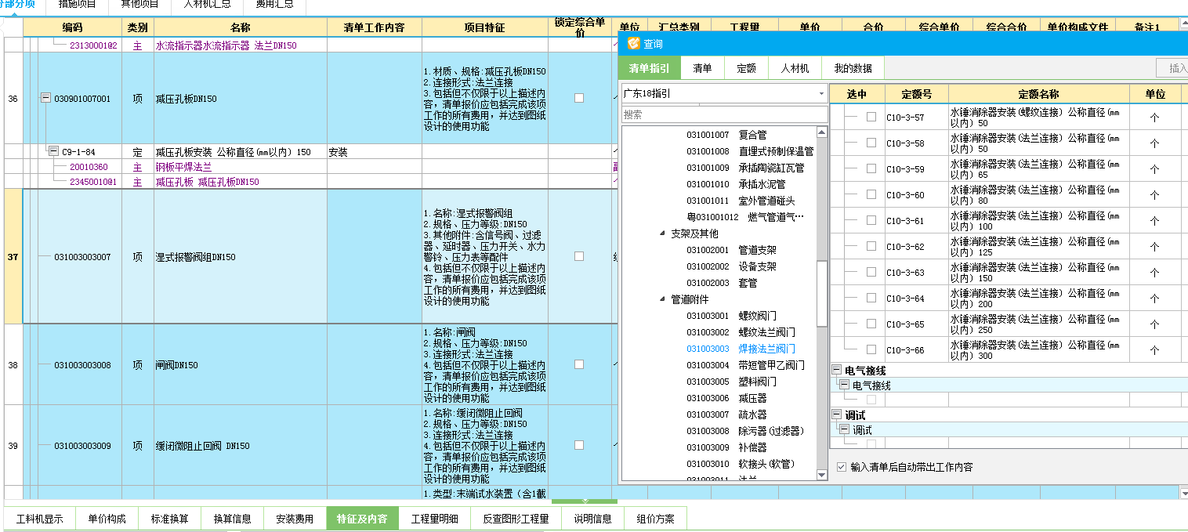Collapse the 支架及其他 tree group

tap(661, 233)
